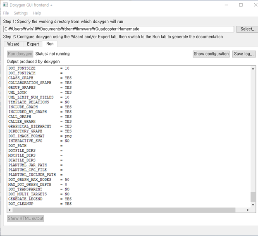The width and height of the screenshot is (258, 236).
Task: Click the Show HTML output button
Action: pyautogui.click(x=26, y=219)
